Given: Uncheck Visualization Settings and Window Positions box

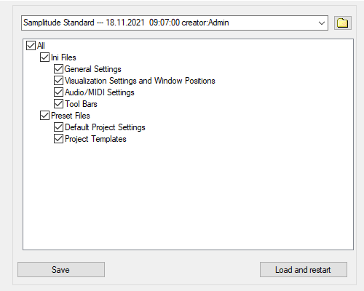Looking at the screenshot, I should (x=58, y=81).
